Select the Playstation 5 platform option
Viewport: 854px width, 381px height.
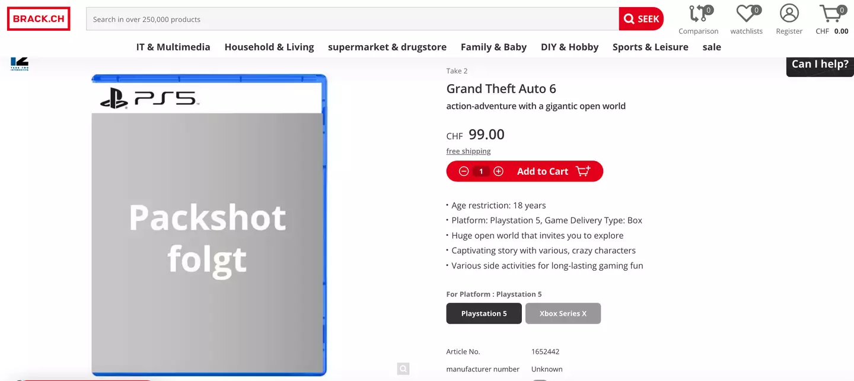484,313
